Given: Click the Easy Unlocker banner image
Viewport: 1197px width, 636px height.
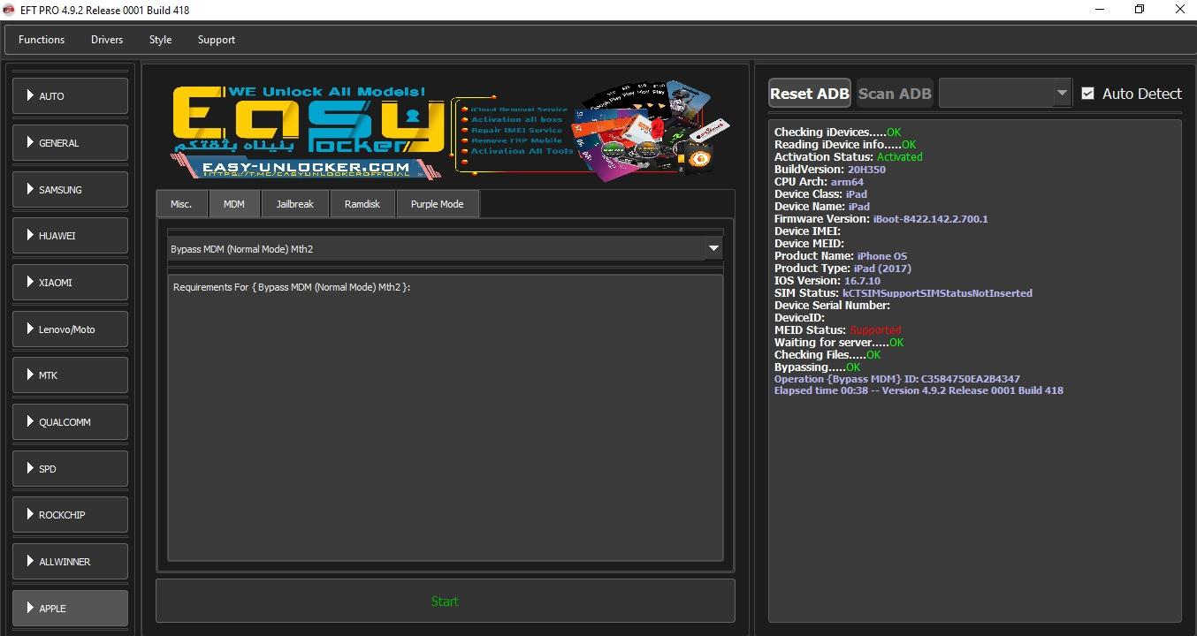Looking at the screenshot, I should [451, 131].
